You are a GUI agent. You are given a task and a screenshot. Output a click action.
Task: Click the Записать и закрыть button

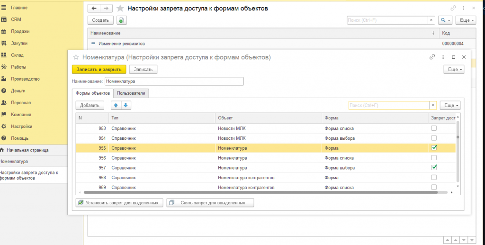(x=99, y=69)
